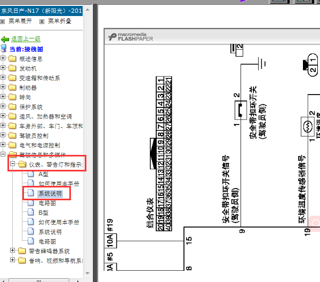Select the 发动机 folder icon
The height and width of the screenshot is (282, 320).
12,68
